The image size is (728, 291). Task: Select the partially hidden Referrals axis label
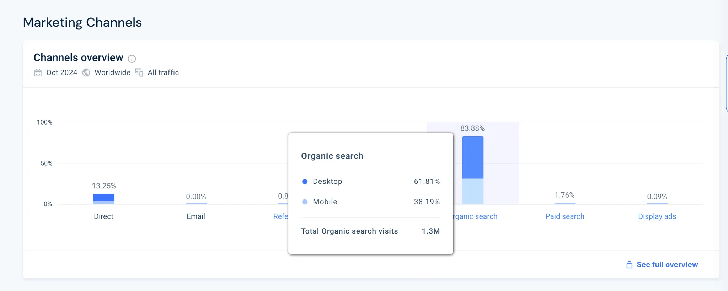click(x=280, y=216)
